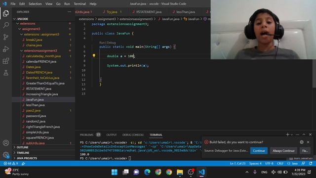This screenshot has width=316, height=178.
Task: Open the Terminal menu
Action: pyautogui.click(x=79, y=4)
